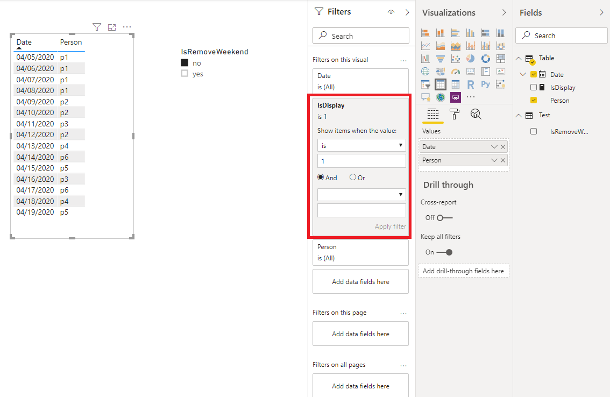Open the second empty condition dropdown
The image size is (610, 397).
tap(361, 195)
